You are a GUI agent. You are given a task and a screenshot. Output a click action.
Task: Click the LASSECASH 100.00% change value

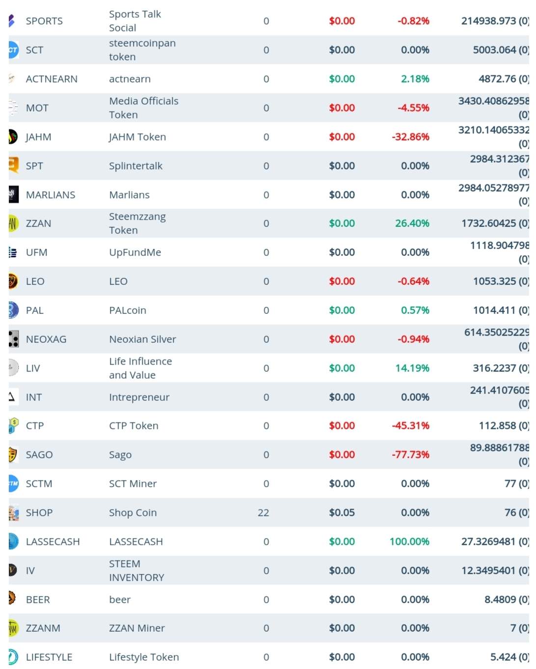click(409, 541)
